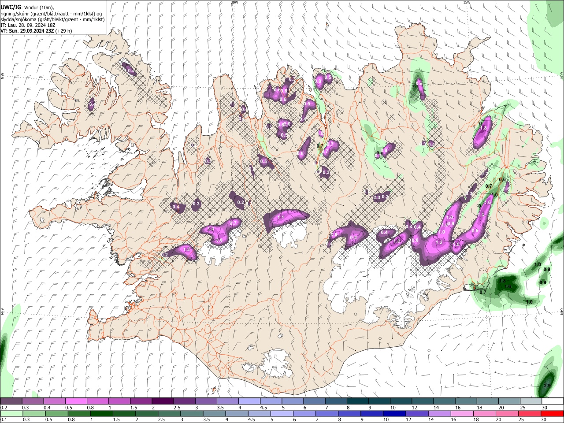Click the 15W longitude label
Viewport: 564px width, 423px height.
click(x=467, y=2)
